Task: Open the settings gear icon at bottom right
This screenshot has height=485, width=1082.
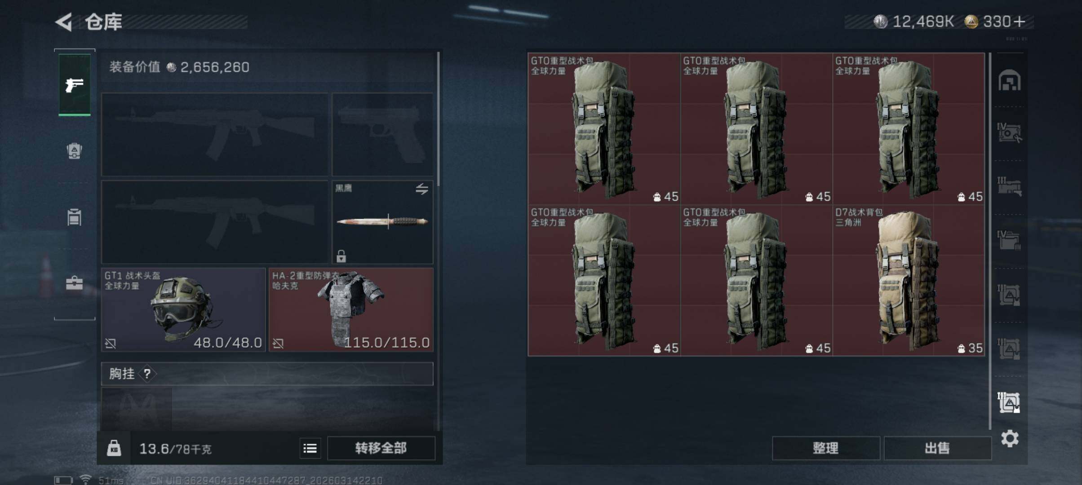Action: (x=1010, y=438)
